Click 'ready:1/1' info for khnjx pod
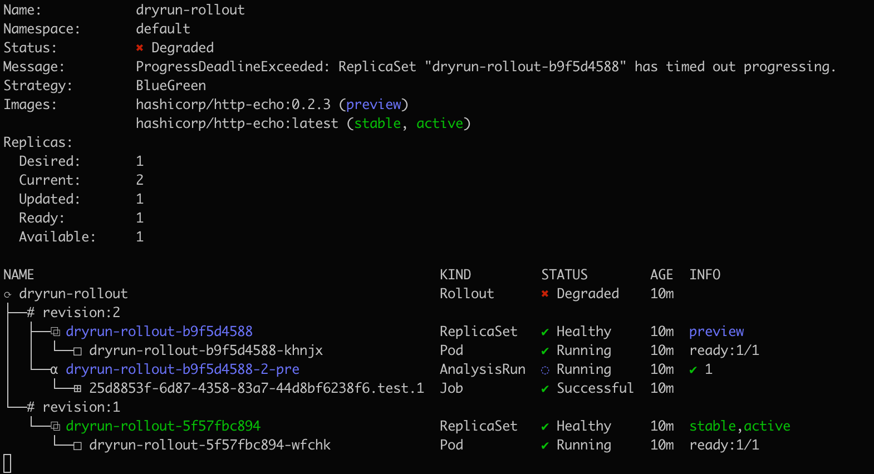This screenshot has width=874, height=474. tap(724, 350)
